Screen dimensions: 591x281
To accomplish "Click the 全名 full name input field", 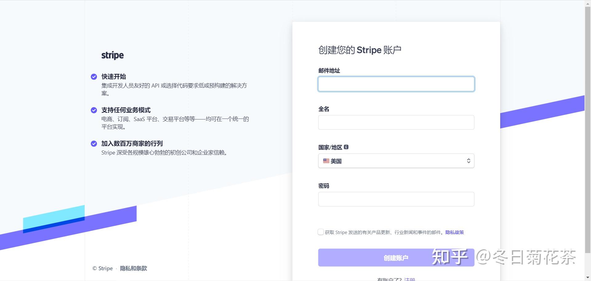I will point(396,122).
